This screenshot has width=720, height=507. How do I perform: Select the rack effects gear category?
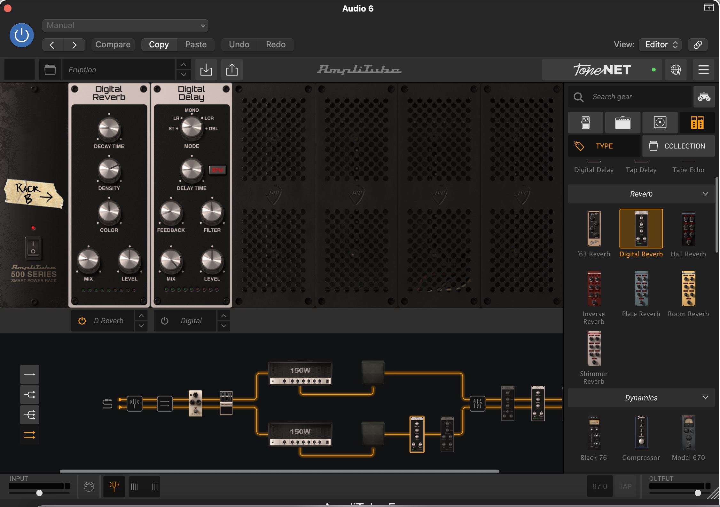point(697,123)
